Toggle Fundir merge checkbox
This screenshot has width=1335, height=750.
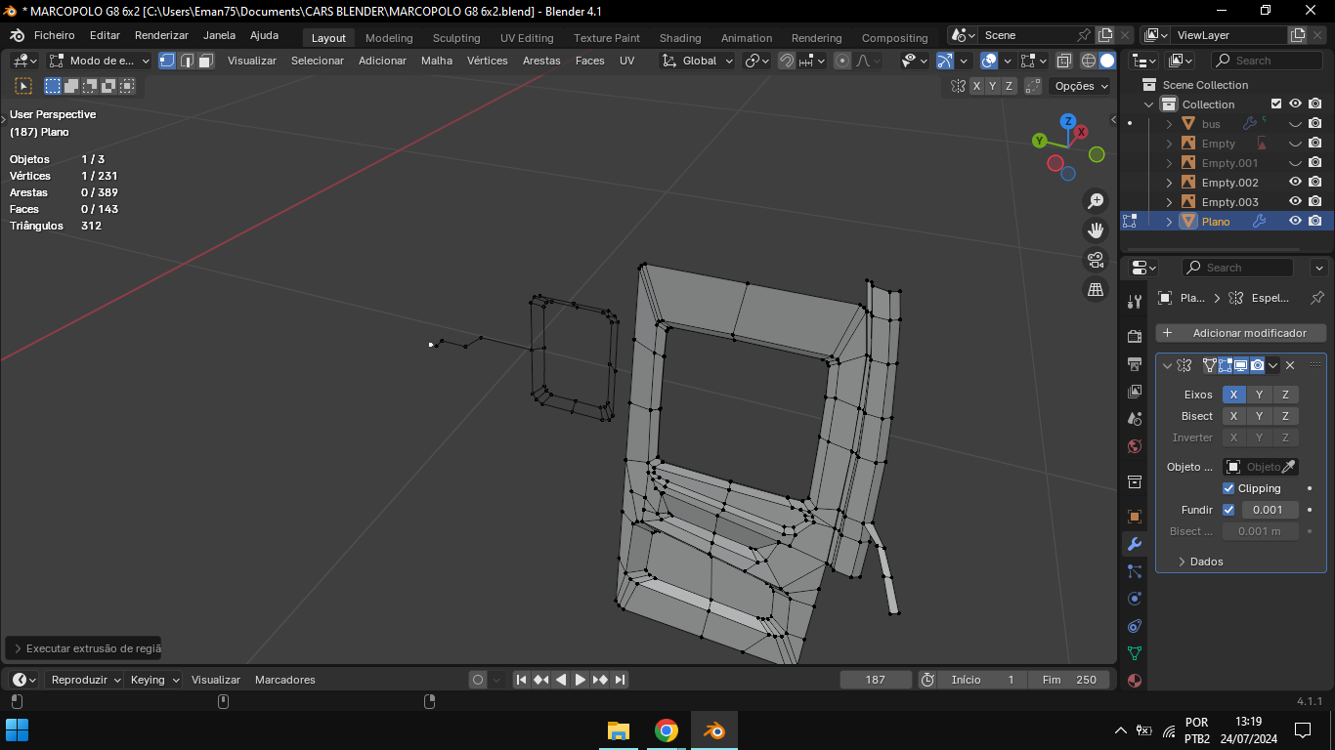[x=1228, y=510]
